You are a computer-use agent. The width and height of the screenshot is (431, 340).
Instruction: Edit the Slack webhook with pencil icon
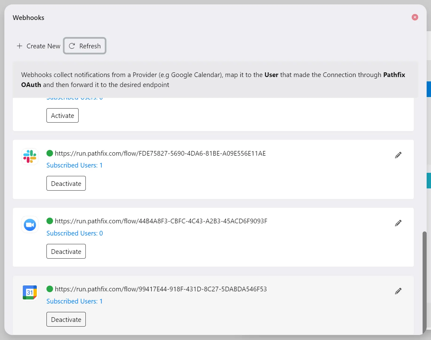click(398, 155)
